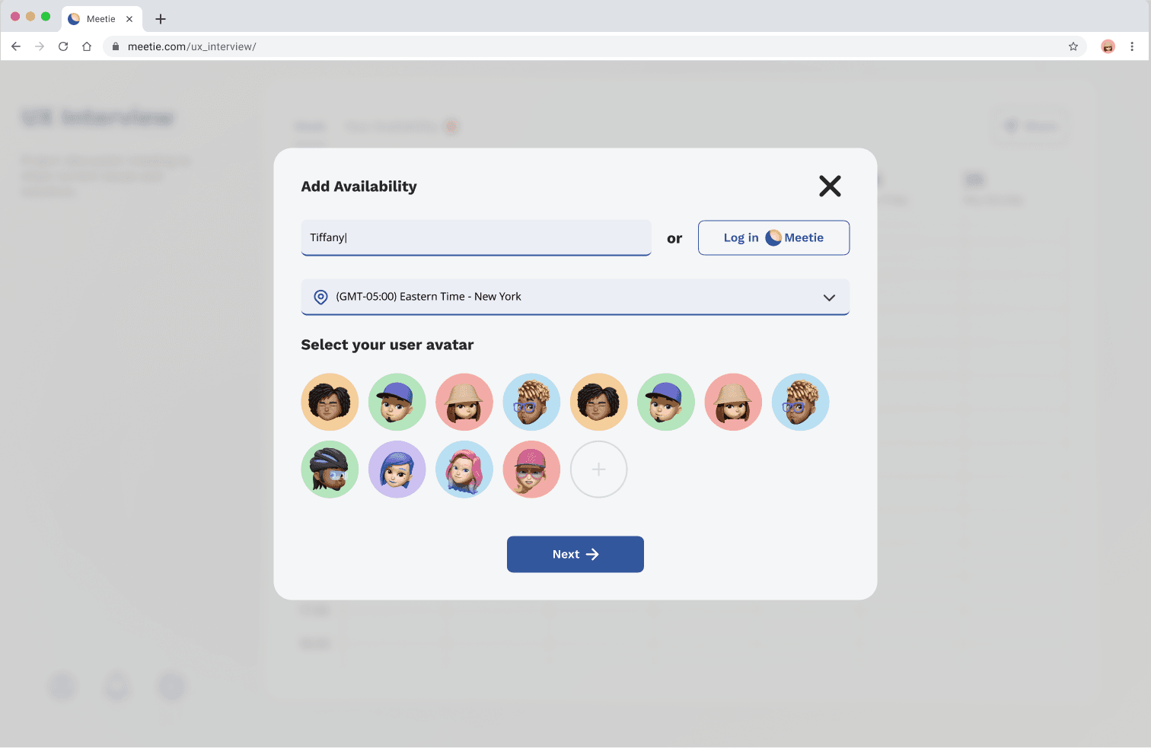Select the leftmost curly black hair avatar on orange
This screenshot has height=748, width=1151.
click(330, 402)
